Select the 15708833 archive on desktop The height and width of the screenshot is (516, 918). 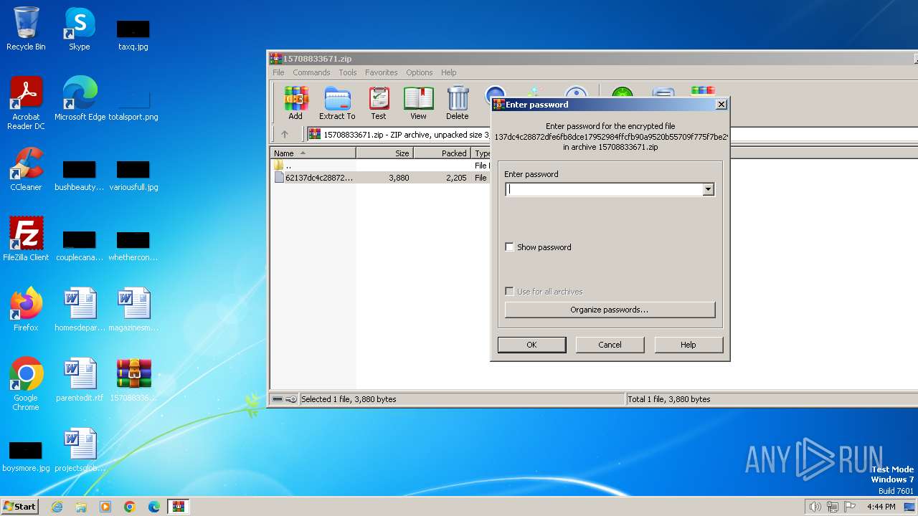(x=133, y=380)
